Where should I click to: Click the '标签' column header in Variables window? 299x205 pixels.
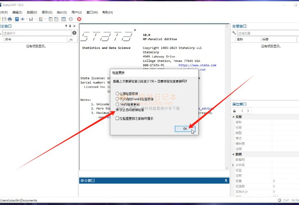point(279,39)
